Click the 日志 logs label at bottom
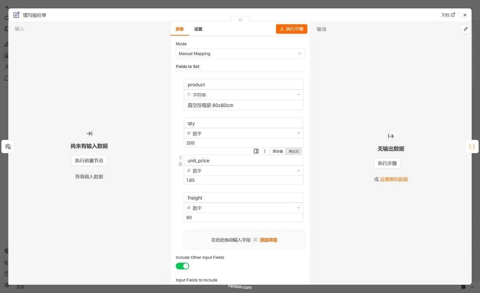 (20, 287)
